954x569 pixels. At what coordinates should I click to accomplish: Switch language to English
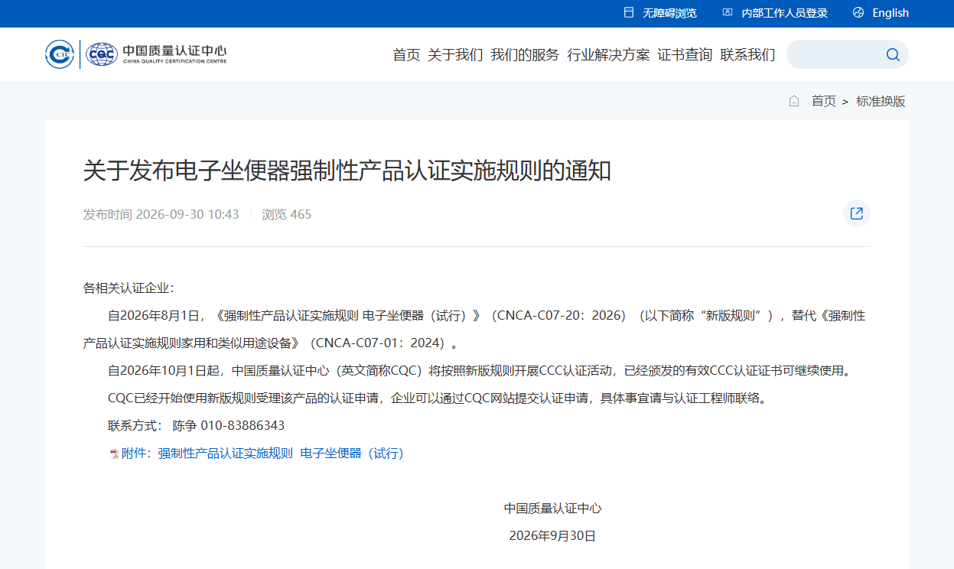coord(891,13)
